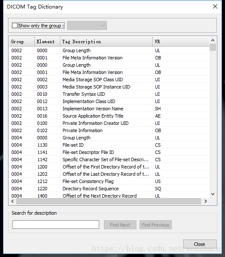The image size is (225, 257).
Task: Click the vertical scrollbar up arrow
Action: point(213,40)
